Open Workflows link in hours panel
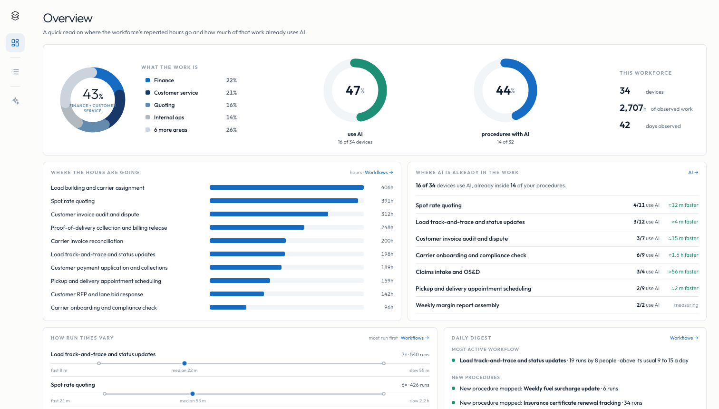The height and width of the screenshot is (409, 719). click(x=379, y=173)
